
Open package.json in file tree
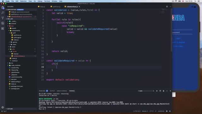pyautogui.click(x=15, y=89)
